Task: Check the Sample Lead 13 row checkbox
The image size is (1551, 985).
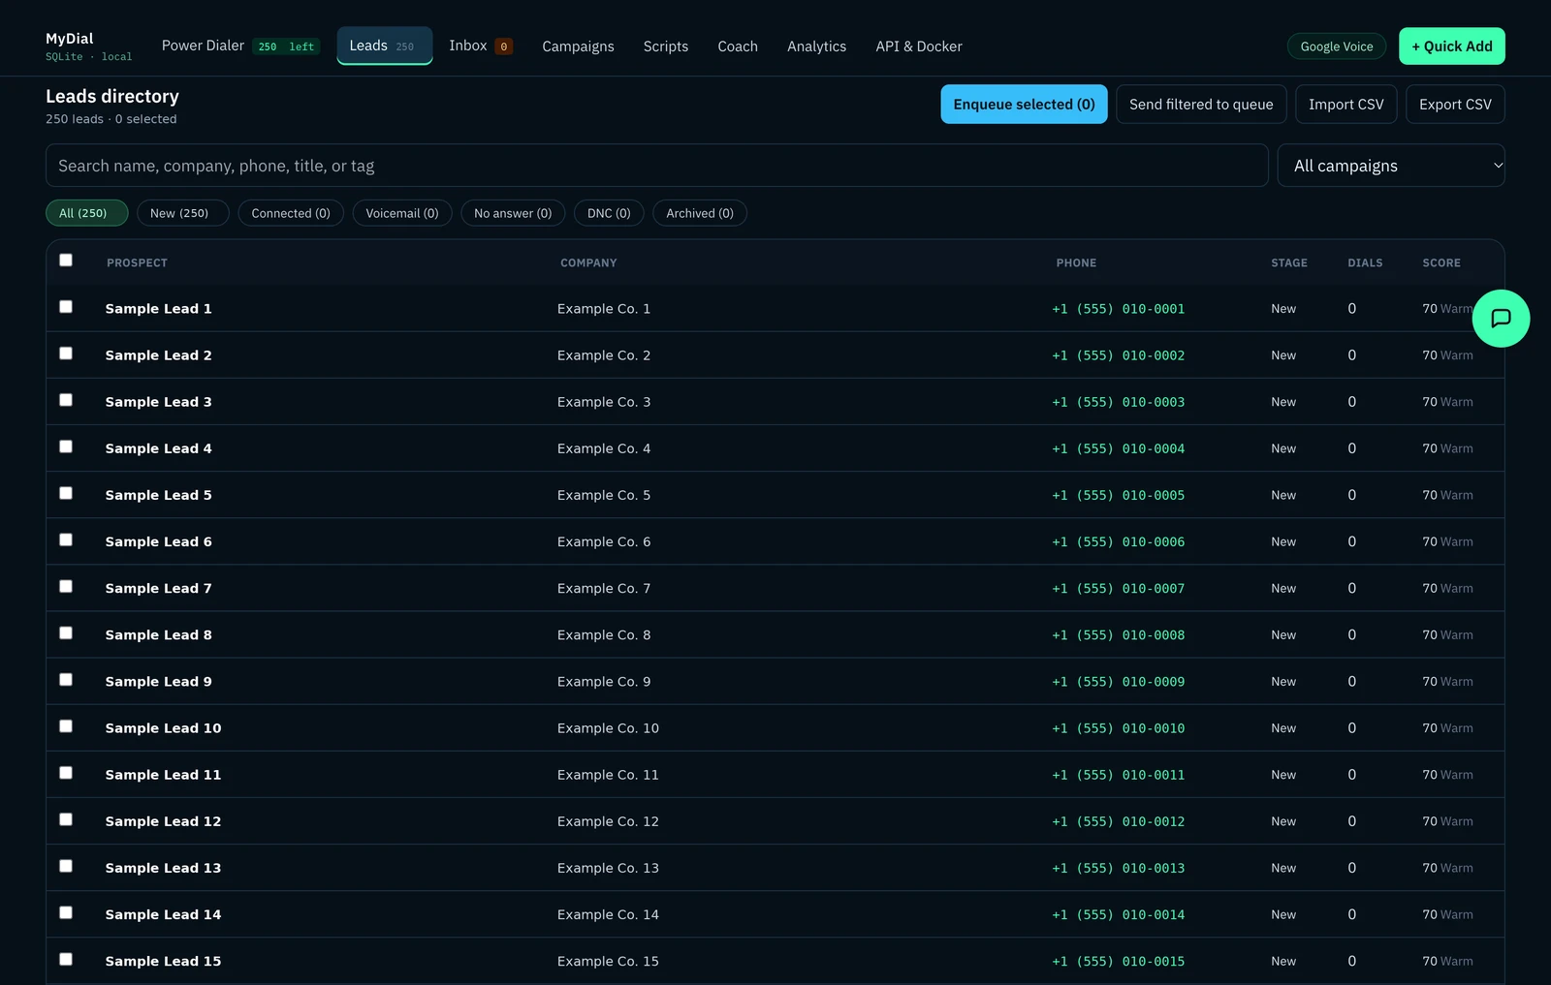Action: pos(66,866)
